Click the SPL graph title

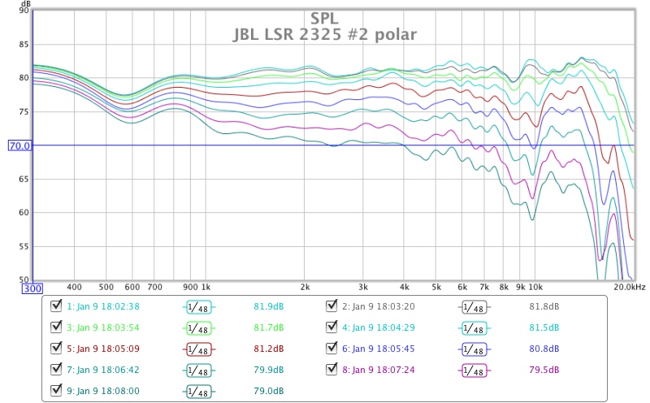(x=324, y=18)
